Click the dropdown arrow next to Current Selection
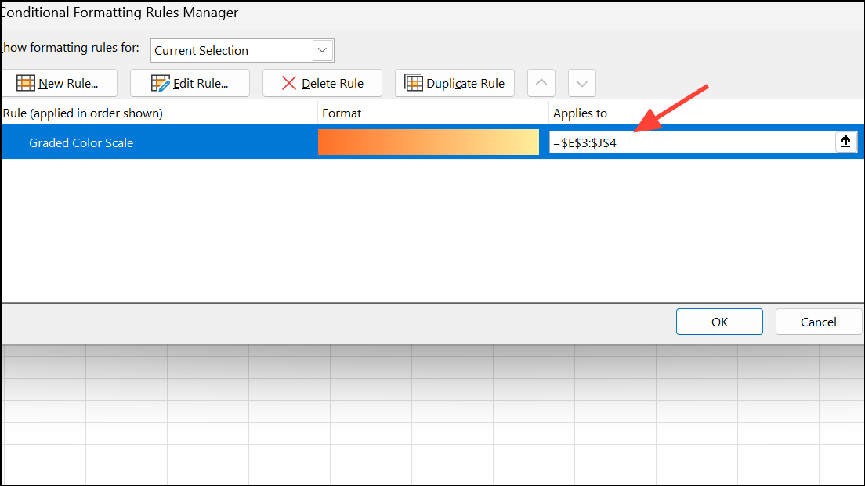This screenshot has height=486, width=865. point(322,50)
